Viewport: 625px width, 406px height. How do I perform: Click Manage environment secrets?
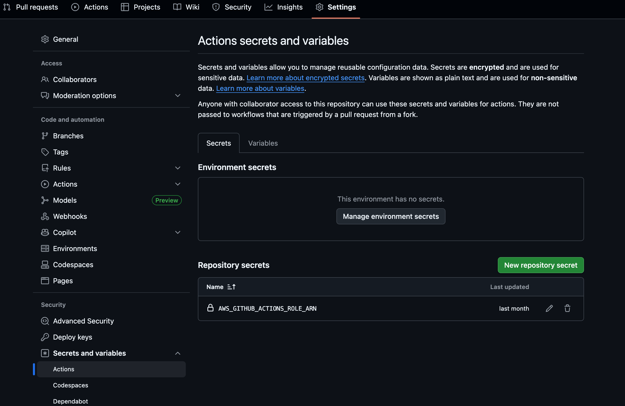point(390,216)
